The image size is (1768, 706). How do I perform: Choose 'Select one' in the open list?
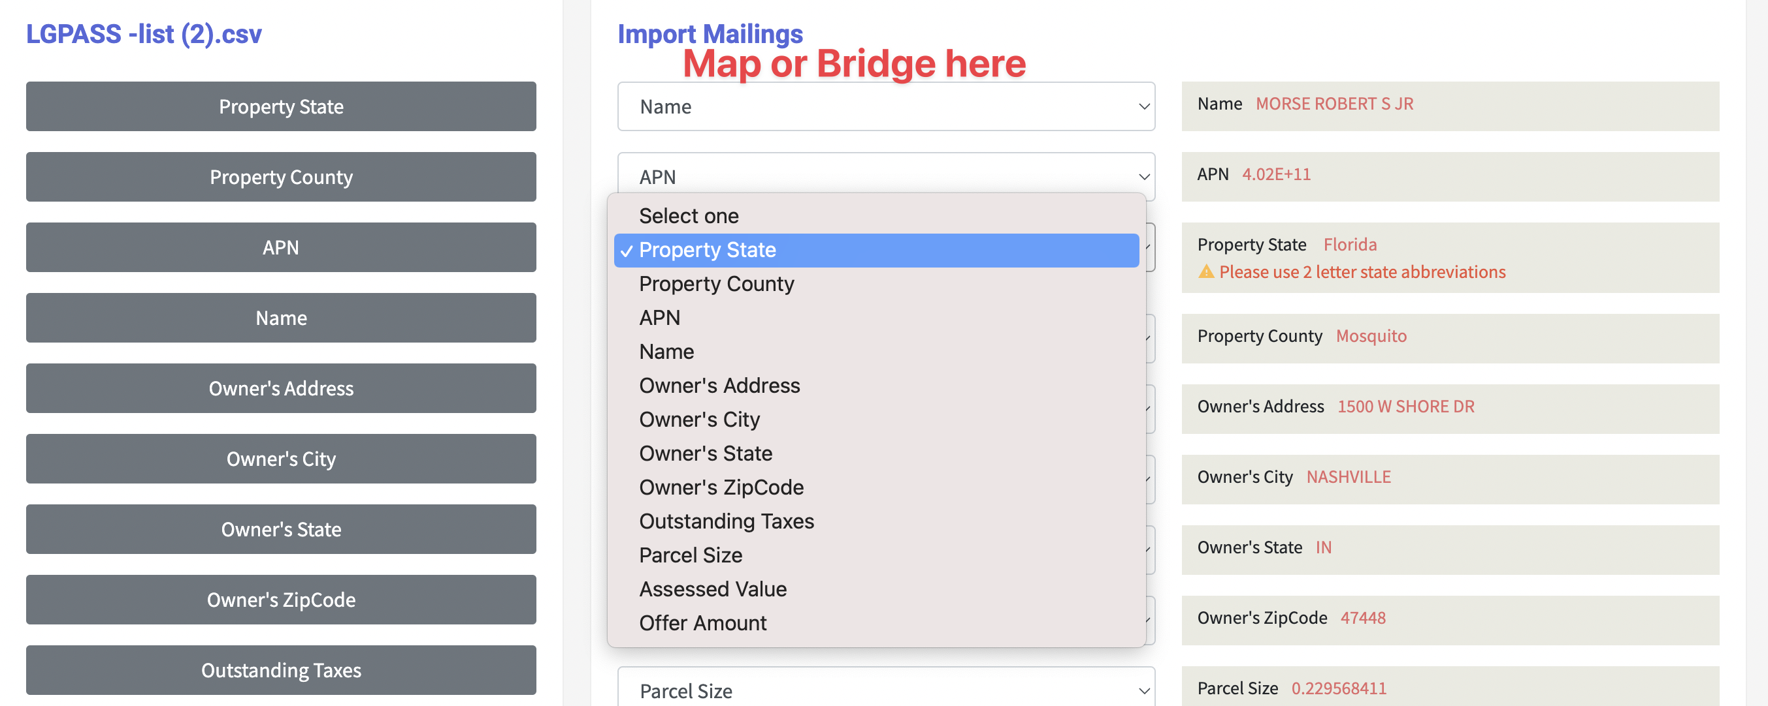(876, 216)
